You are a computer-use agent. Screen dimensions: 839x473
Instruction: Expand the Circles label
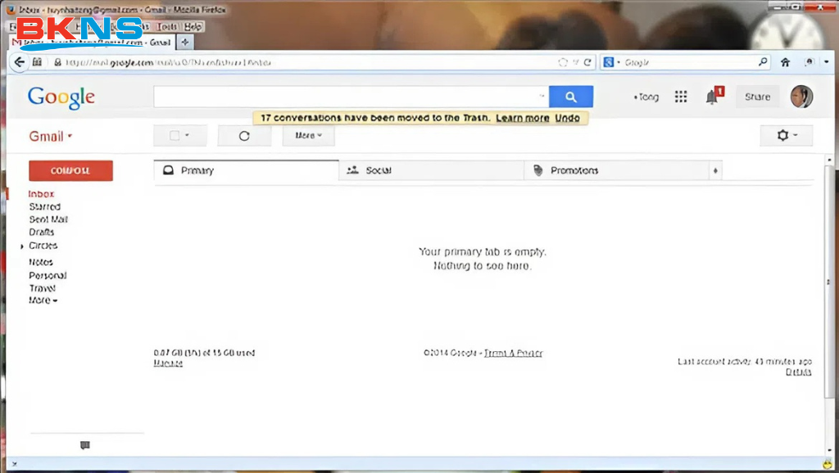pyautogui.click(x=22, y=246)
